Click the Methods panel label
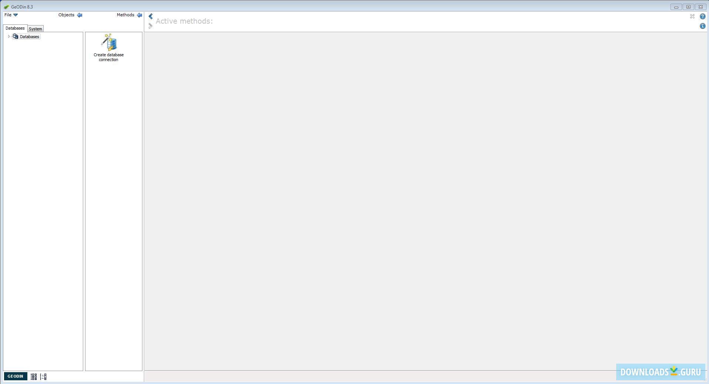Screen dimensions: 709x384 (125, 15)
